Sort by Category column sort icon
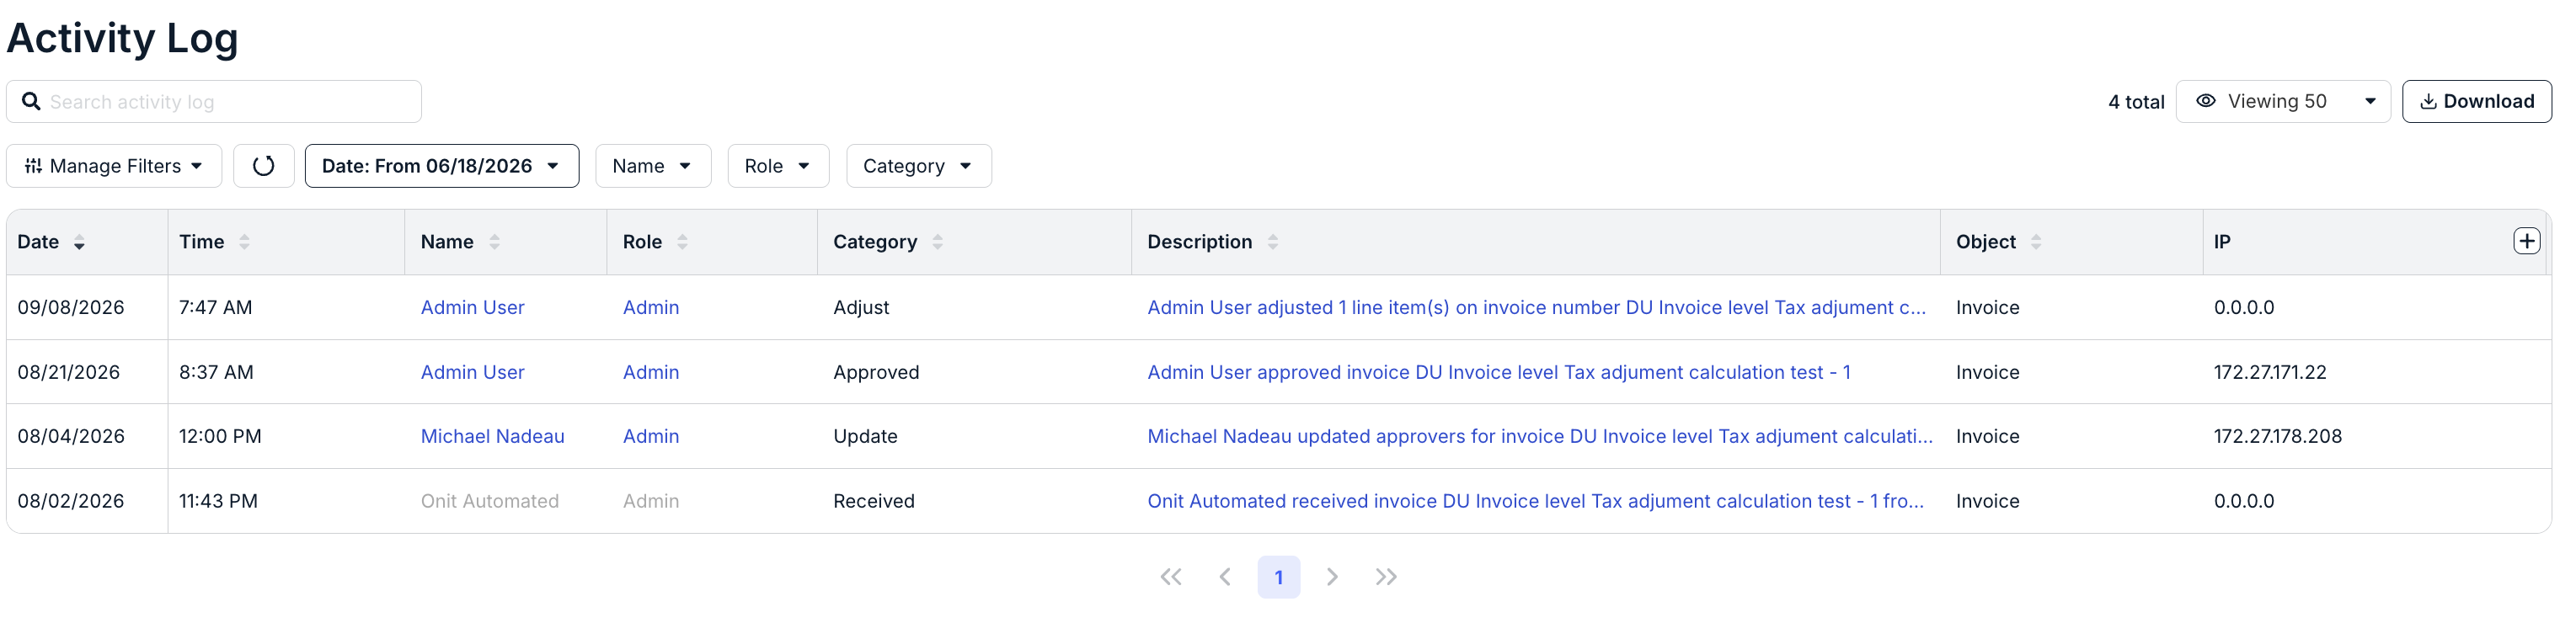 tap(937, 242)
